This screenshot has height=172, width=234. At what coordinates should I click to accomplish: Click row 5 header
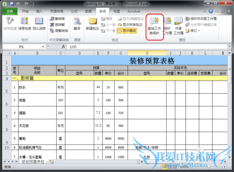pos(7,87)
